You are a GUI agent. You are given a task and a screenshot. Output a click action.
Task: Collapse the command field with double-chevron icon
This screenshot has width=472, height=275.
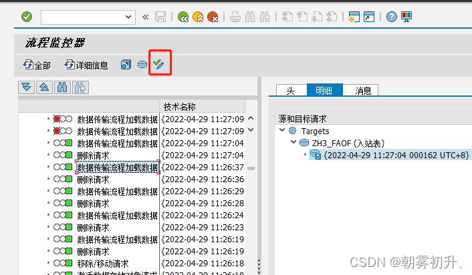(145, 17)
